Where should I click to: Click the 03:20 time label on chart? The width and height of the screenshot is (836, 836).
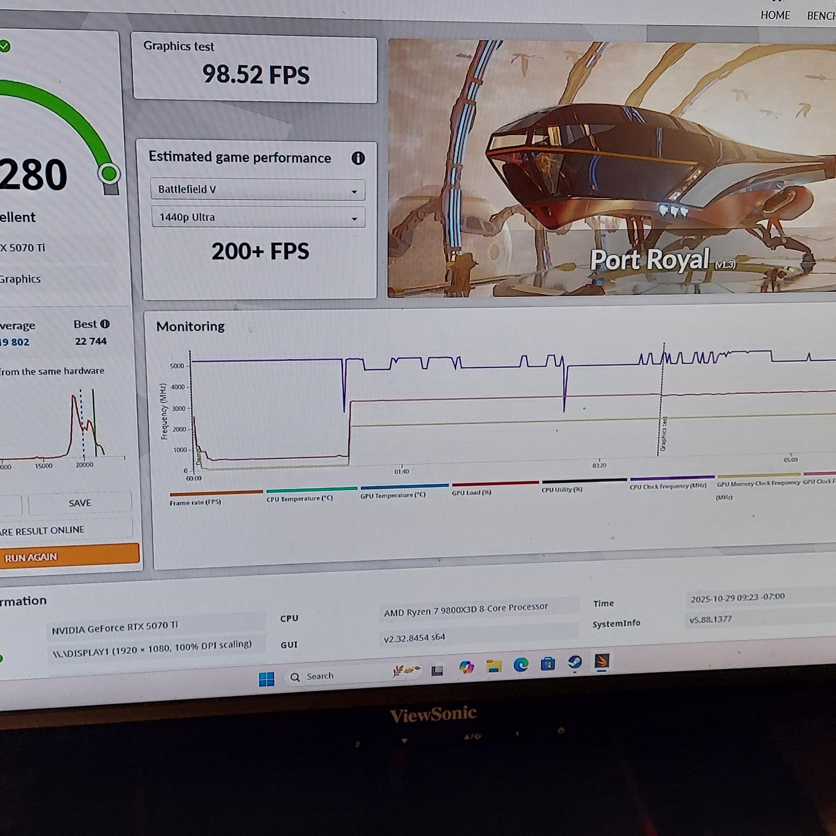point(599,466)
